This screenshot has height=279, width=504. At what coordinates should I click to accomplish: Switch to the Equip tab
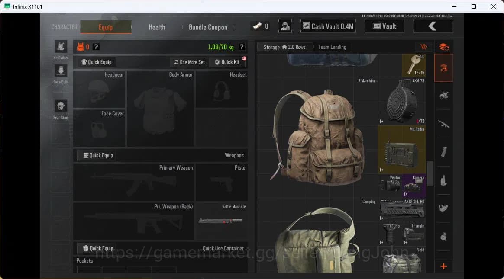106,27
